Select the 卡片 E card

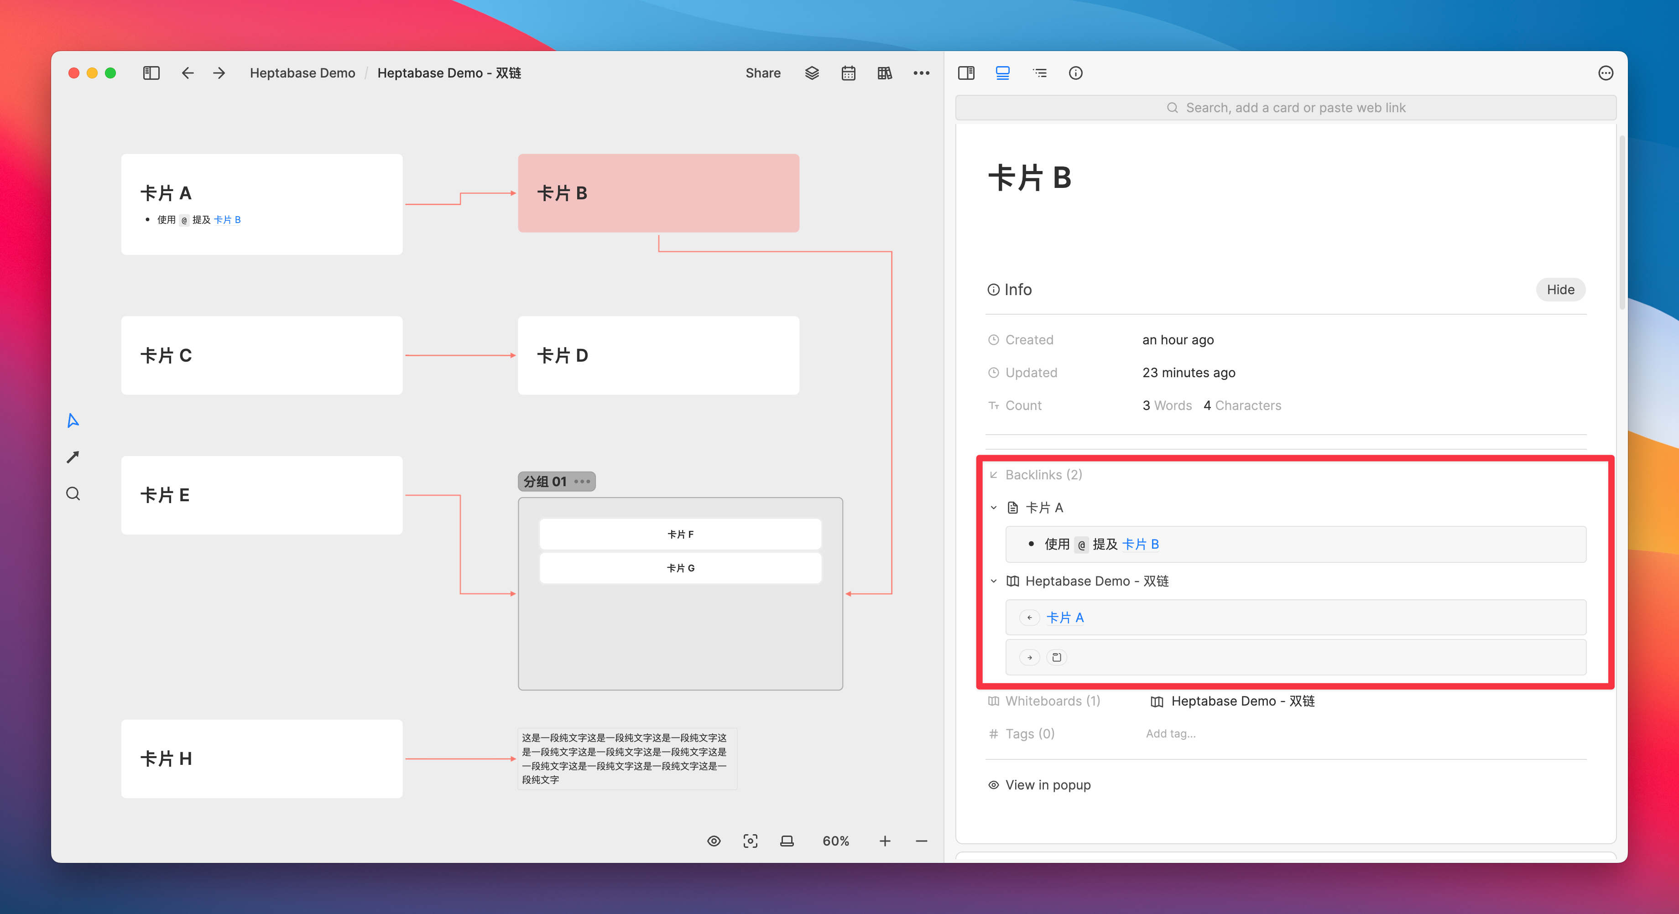[261, 495]
